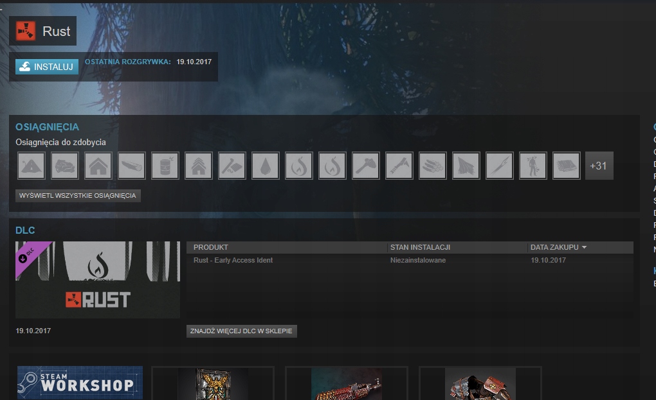
Task: Select the water drop achievement icon
Action: [266, 166]
